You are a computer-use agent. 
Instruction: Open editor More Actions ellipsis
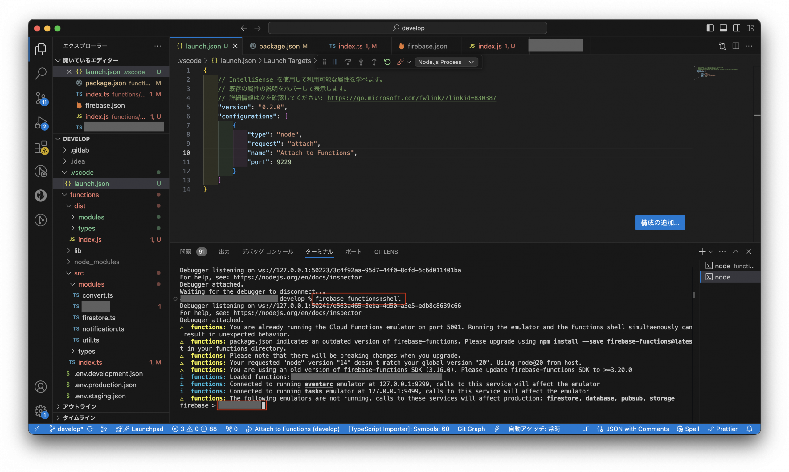(x=749, y=46)
